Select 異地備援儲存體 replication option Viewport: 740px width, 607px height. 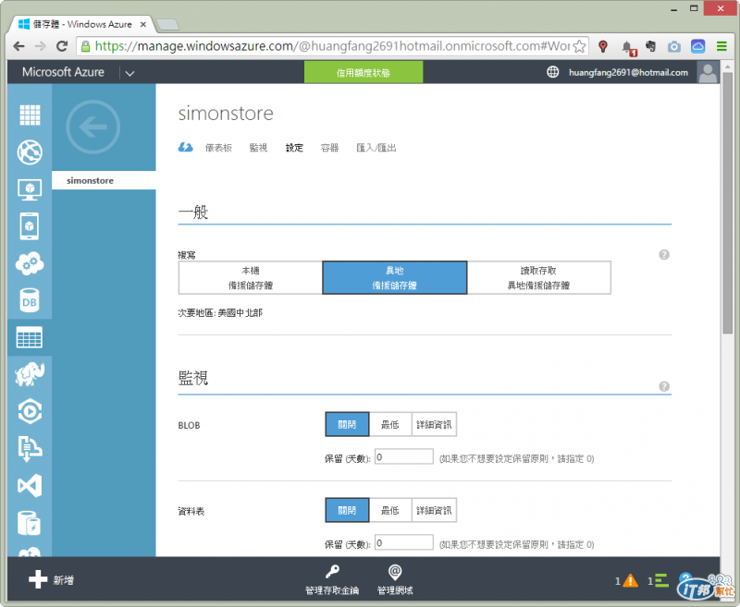tap(395, 277)
